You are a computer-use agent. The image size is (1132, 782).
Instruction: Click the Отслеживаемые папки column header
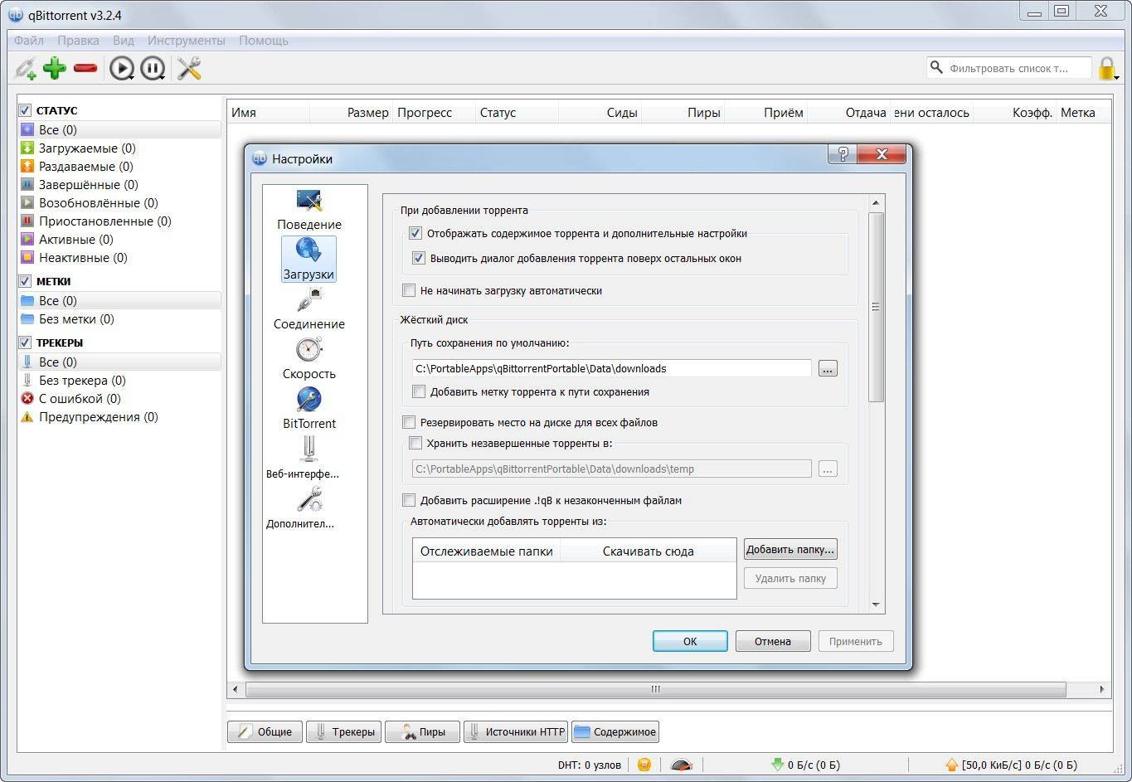486,551
